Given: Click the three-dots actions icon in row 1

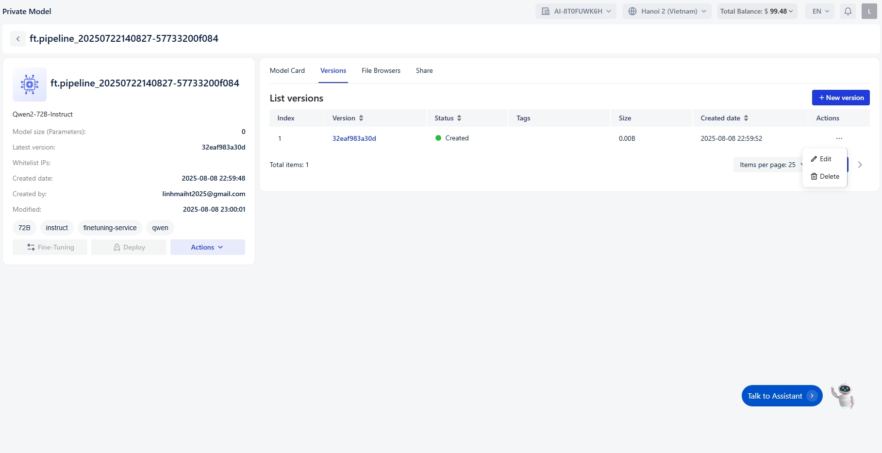Looking at the screenshot, I should coord(839,138).
